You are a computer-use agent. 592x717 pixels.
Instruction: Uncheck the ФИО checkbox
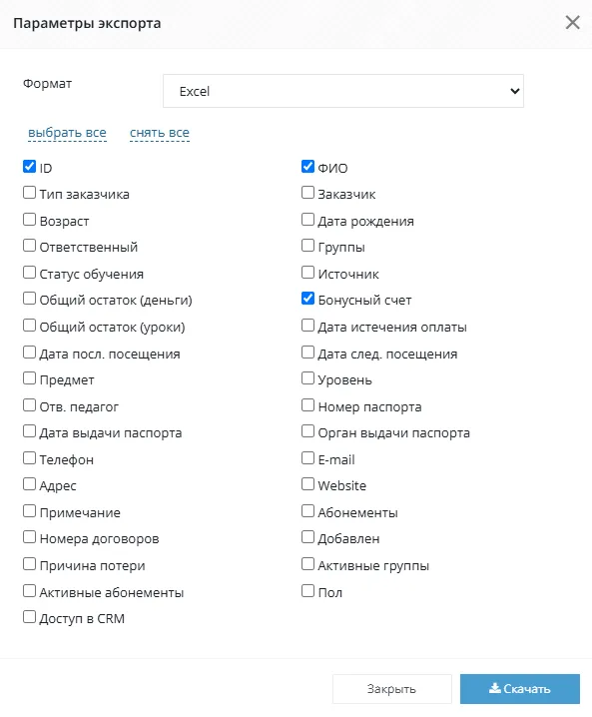coord(308,167)
